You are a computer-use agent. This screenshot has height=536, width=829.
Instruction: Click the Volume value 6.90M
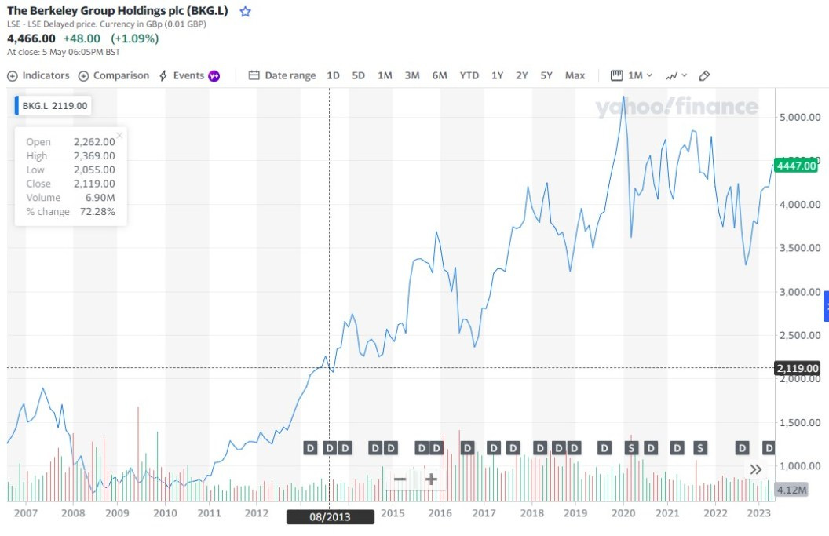(100, 197)
